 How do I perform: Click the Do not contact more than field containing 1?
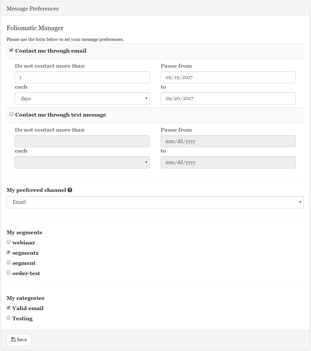click(82, 77)
